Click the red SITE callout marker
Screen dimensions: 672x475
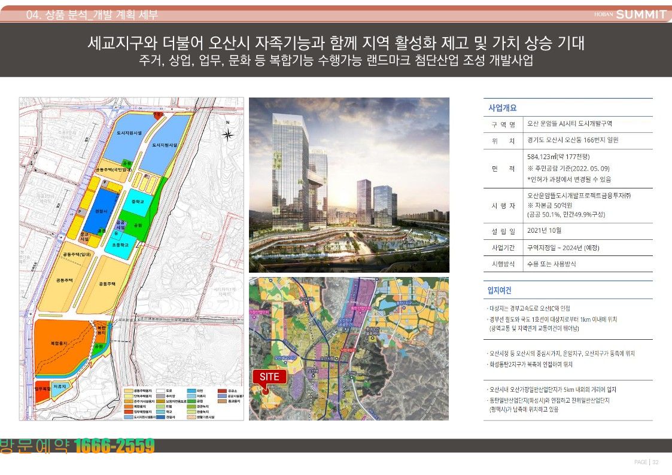tap(270, 377)
